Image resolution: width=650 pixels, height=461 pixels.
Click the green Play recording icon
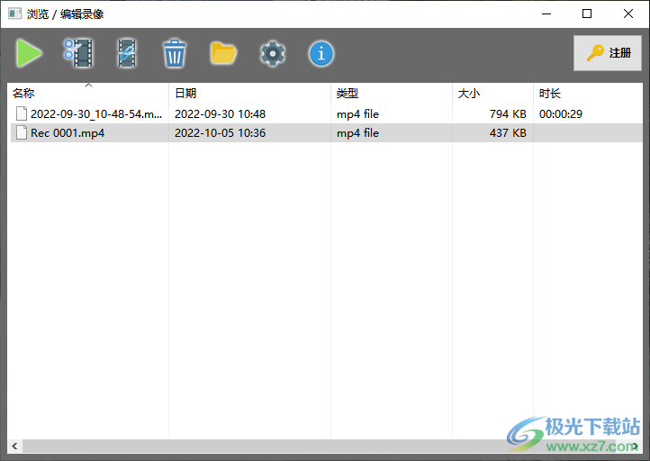pos(29,54)
